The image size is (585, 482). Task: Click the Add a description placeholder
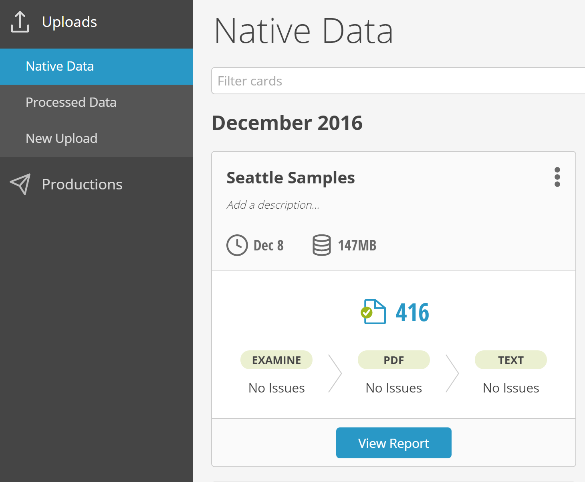coord(273,205)
